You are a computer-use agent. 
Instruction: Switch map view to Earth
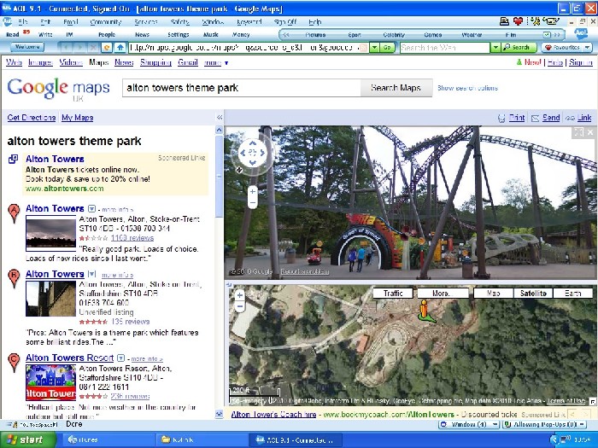(x=572, y=293)
